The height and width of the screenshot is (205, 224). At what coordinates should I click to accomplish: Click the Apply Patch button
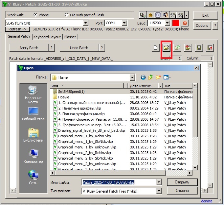tap(29, 48)
